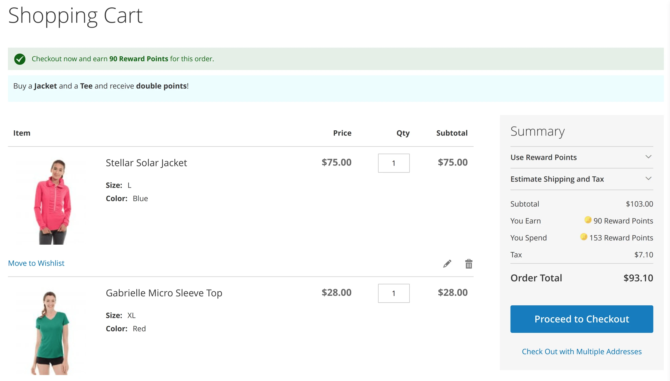Click Proceed to Checkout
This screenshot has height=381, width=670.
582,319
